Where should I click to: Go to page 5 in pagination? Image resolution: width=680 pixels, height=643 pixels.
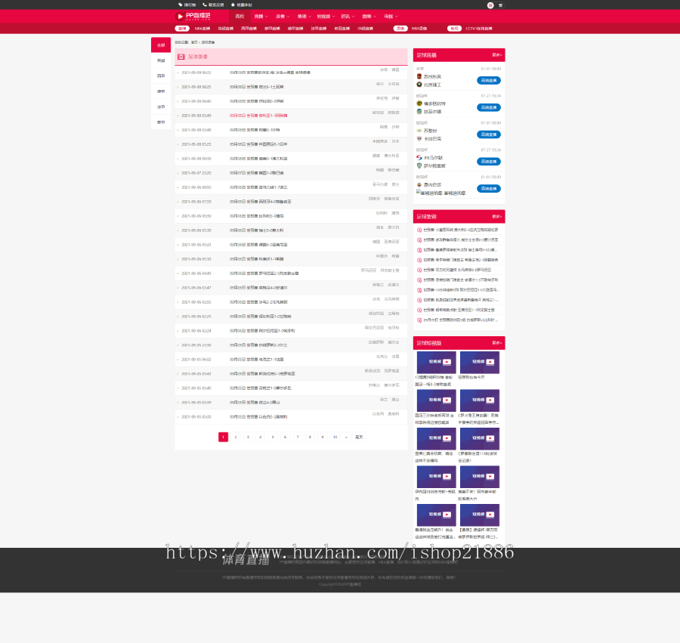tap(273, 437)
